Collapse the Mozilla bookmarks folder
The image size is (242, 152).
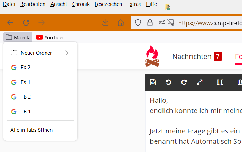pos(18,37)
